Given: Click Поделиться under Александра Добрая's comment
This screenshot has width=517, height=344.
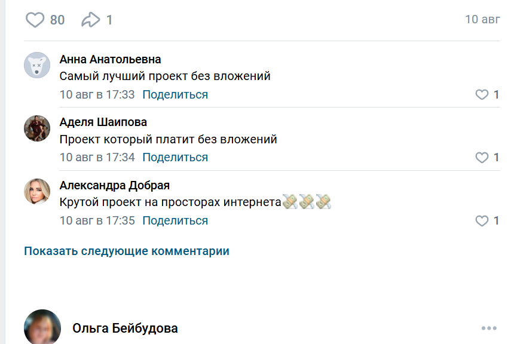Looking at the screenshot, I should [x=175, y=221].
